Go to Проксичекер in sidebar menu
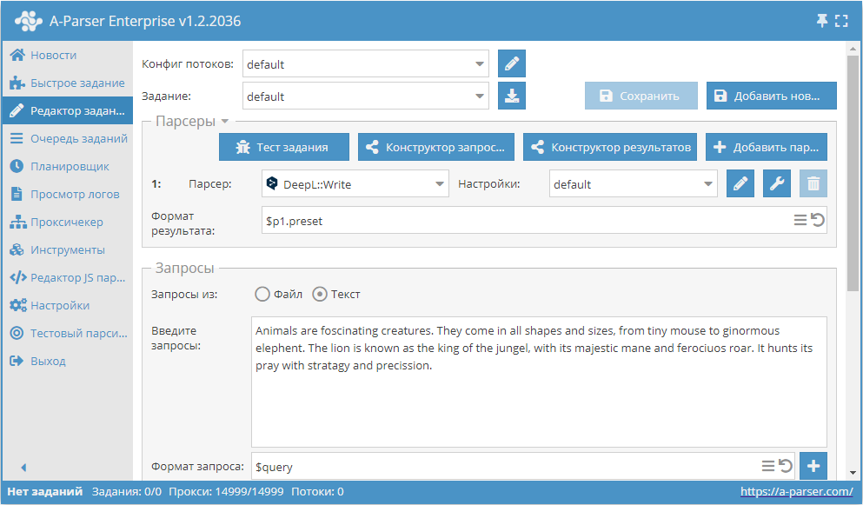This screenshot has width=863, height=505. point(67,222)
